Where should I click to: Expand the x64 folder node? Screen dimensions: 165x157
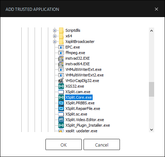coord(55,36)
